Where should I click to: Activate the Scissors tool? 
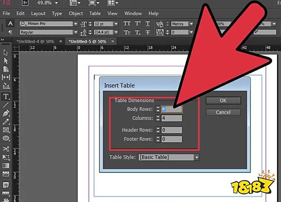(6, 149)
